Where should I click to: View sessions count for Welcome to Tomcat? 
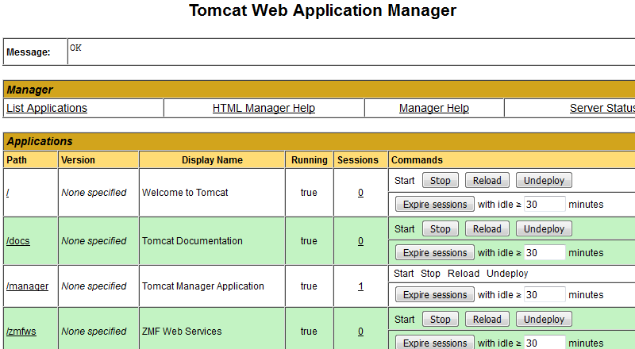[360, 193]
